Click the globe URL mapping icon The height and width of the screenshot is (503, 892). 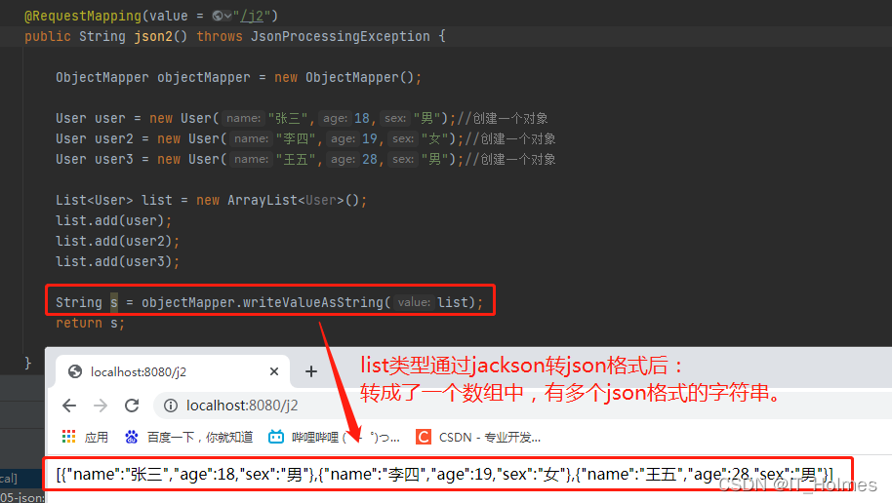(218, 16)
